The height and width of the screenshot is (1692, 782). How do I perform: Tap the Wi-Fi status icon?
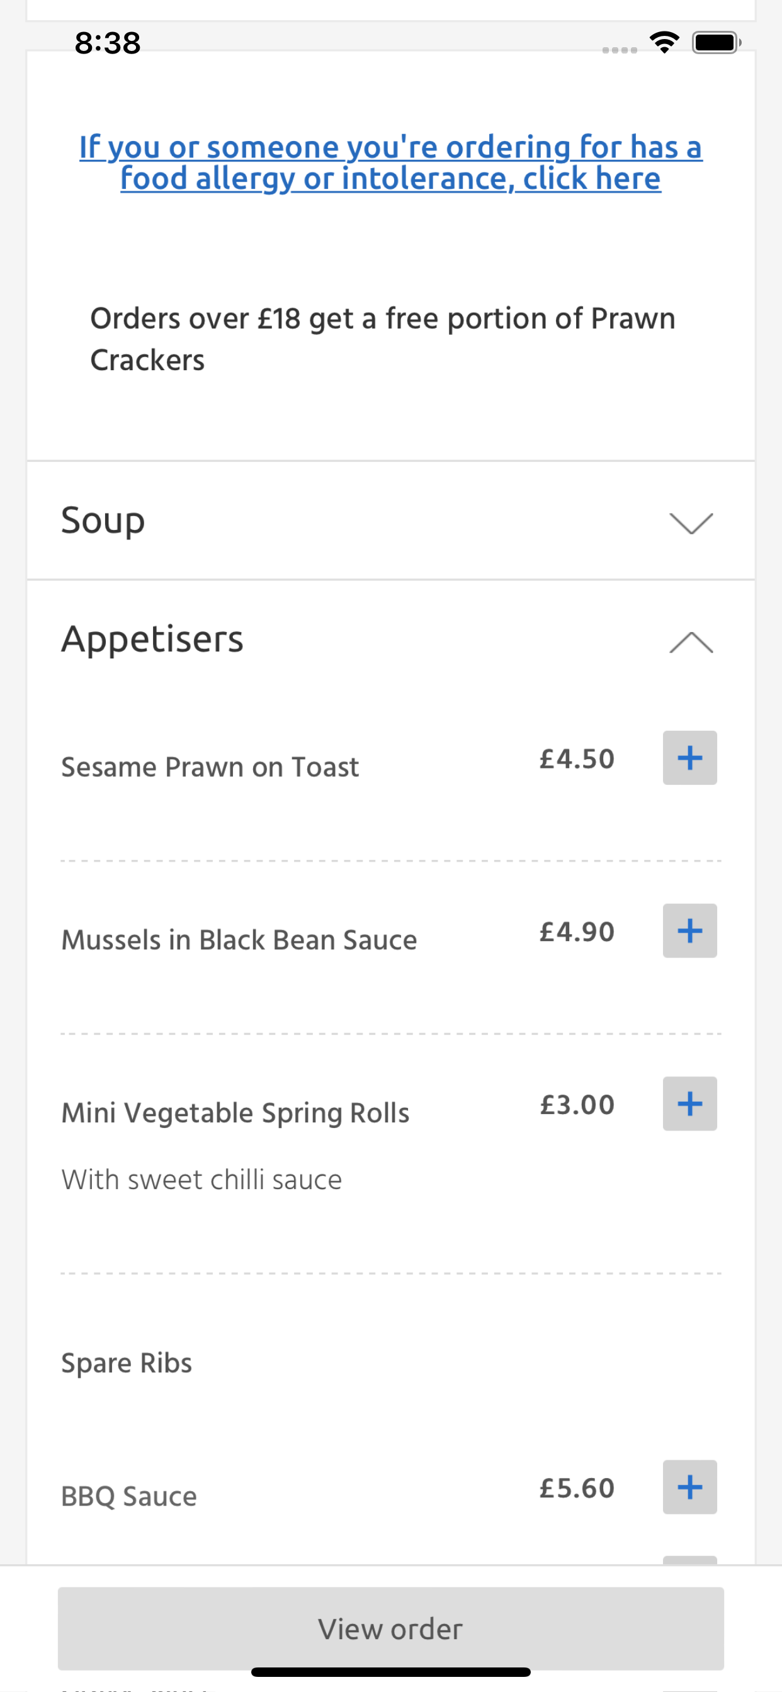point(664,43)
